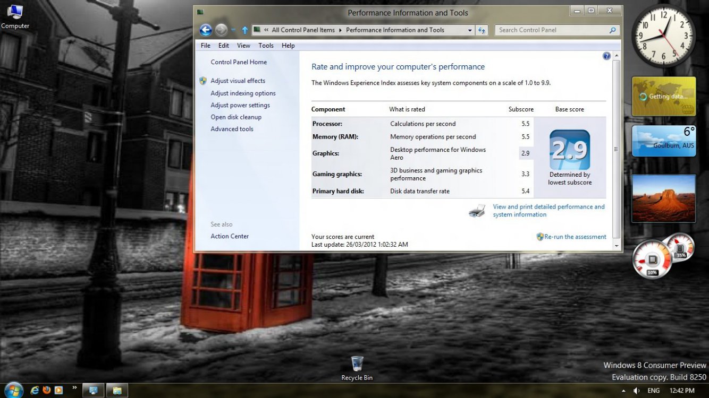Click the shield icon beside Adjust visual effects
Image resolution: width=709 pixels, height=398 pixels.
pos(203,81)
